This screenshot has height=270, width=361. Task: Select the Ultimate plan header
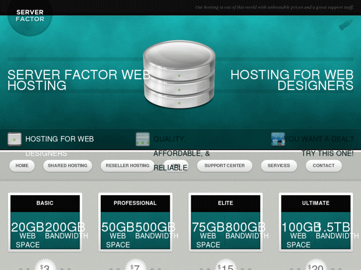click(316, 203)
